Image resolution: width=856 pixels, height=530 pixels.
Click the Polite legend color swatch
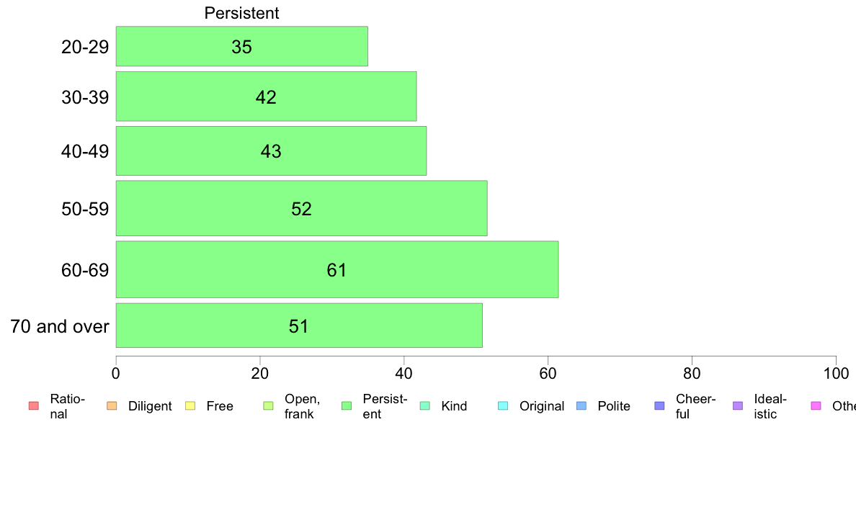coord(581,405)
